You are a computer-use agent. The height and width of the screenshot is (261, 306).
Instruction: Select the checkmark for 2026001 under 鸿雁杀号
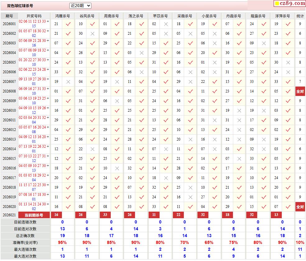pos(68,24)
